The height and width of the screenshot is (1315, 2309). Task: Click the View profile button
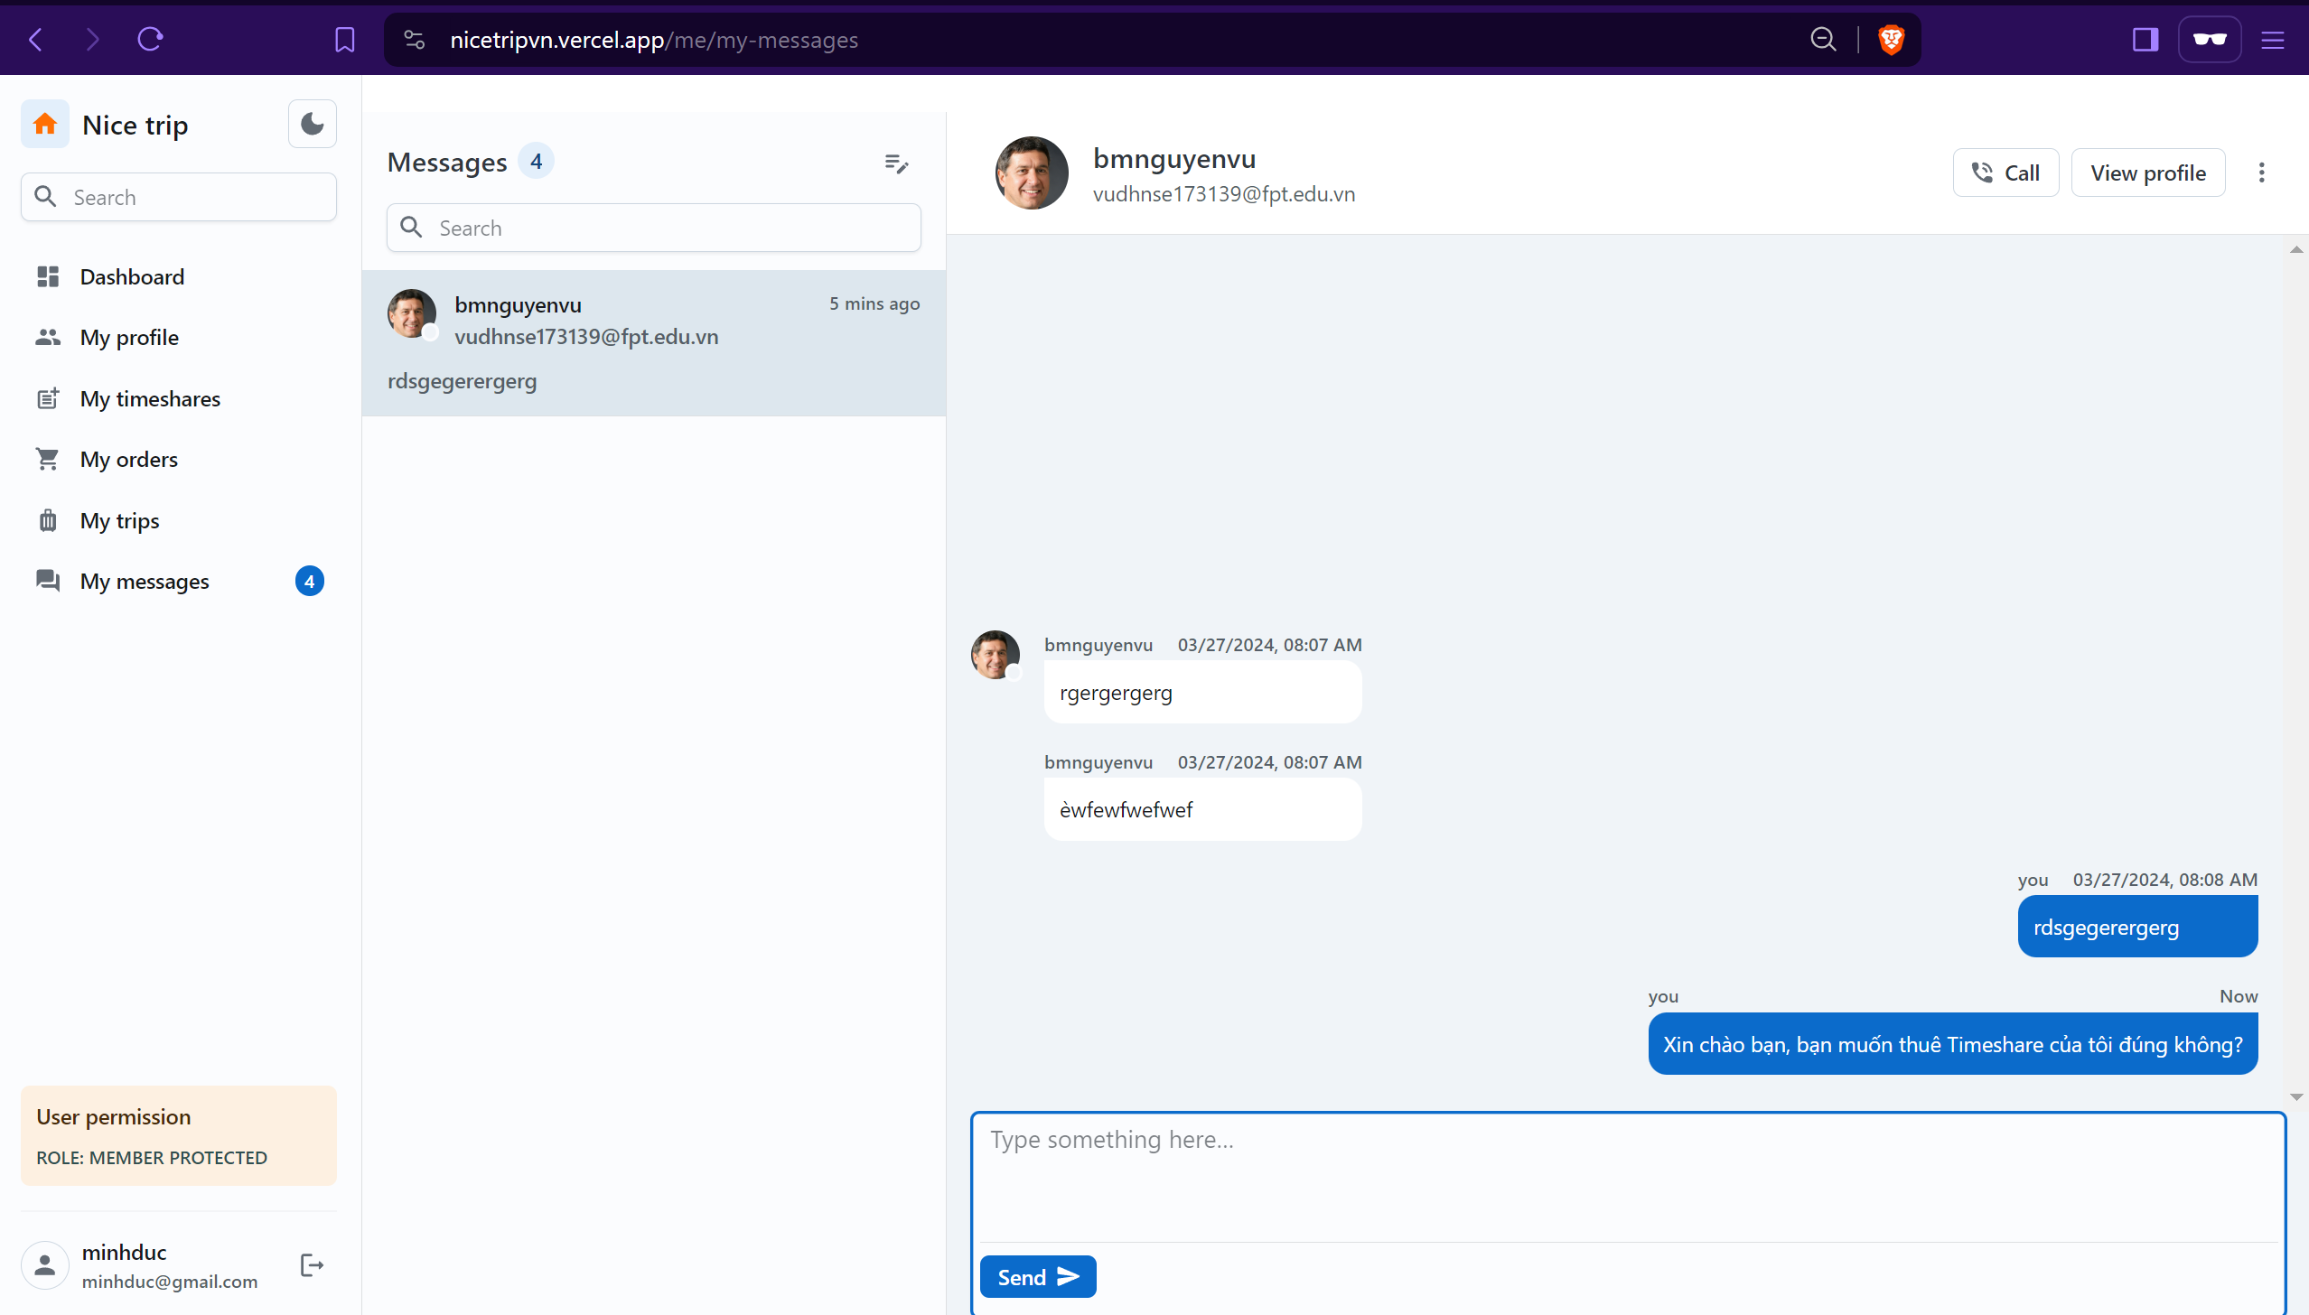click(2147, 172)
